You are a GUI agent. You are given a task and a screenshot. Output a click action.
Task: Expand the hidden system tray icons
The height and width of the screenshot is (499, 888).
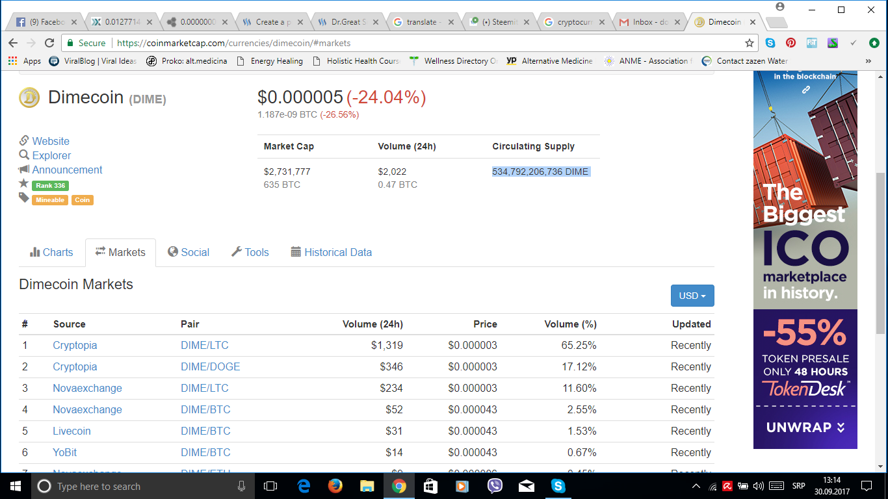pos(696,486)
